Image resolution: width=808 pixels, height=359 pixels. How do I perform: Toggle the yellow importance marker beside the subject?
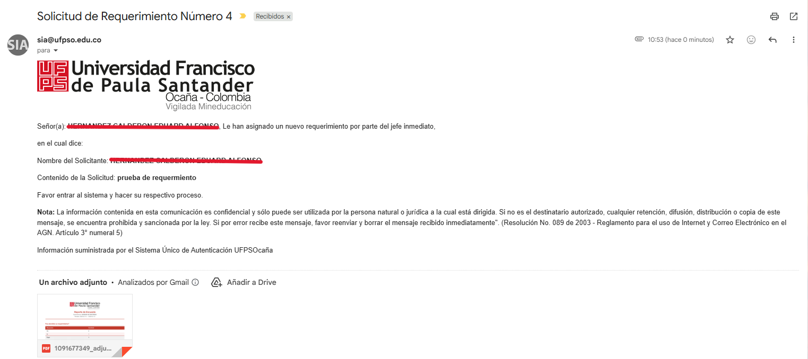coord(243,16)
